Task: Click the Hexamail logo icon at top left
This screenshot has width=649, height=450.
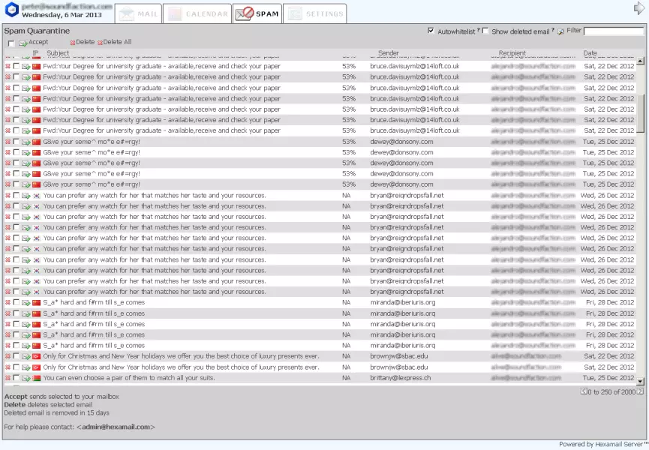Action: (11, 10)
